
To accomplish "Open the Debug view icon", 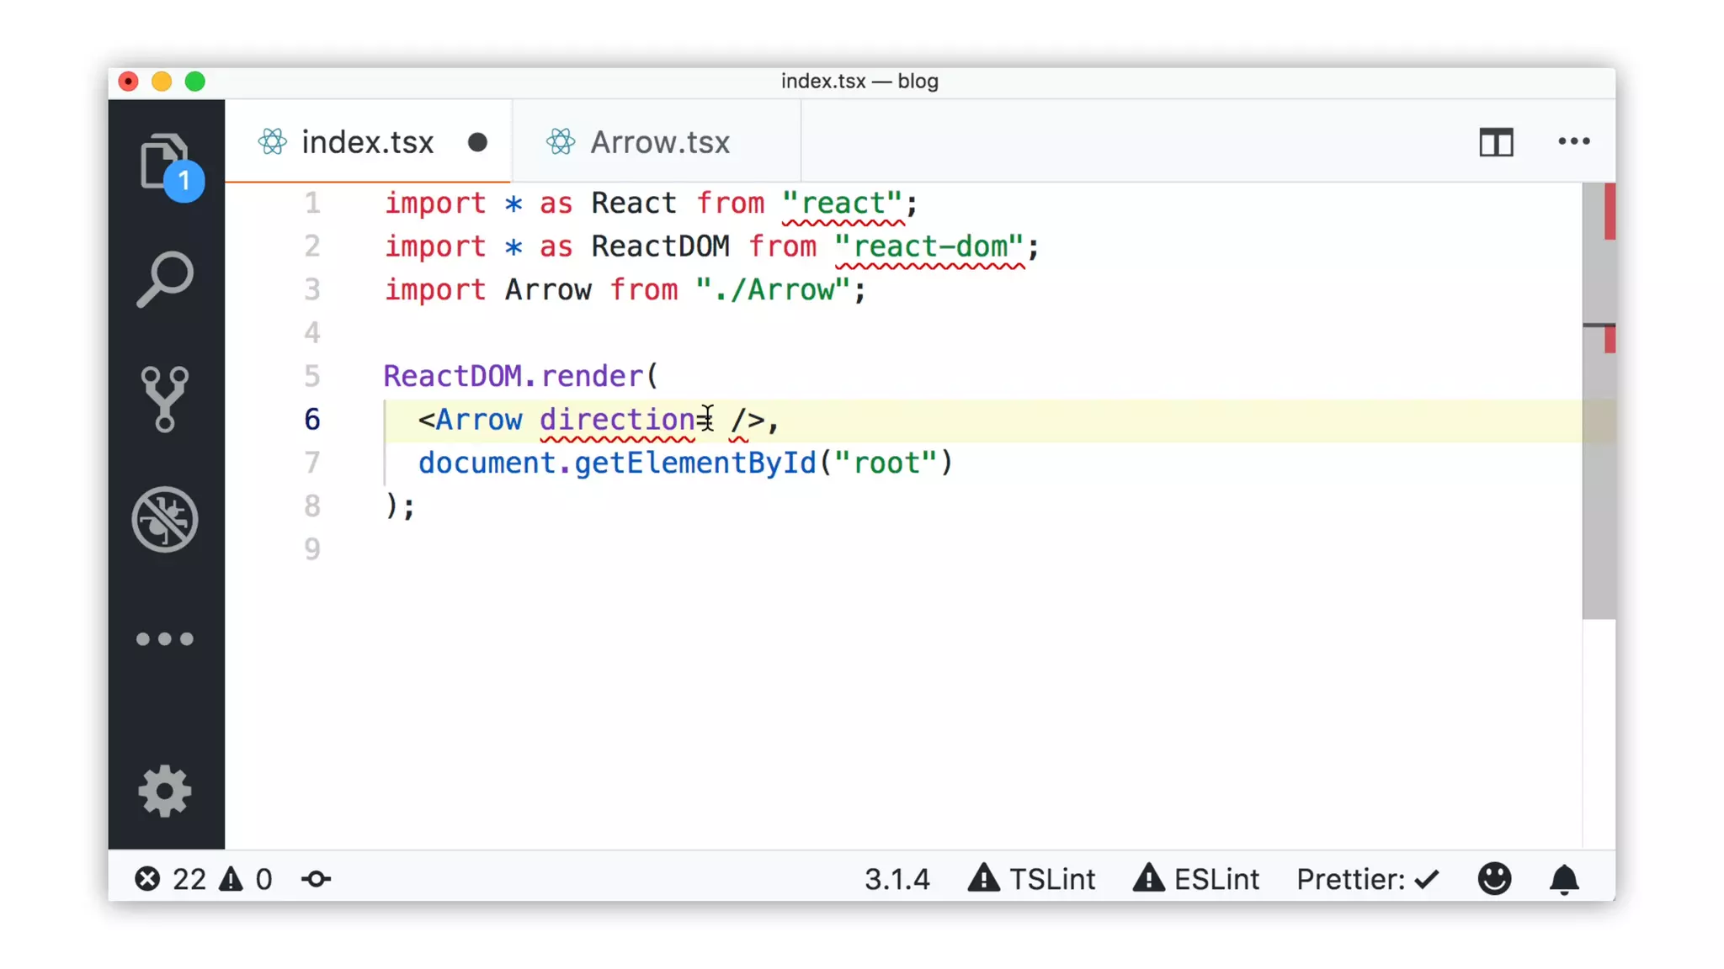I will [165, 519].
